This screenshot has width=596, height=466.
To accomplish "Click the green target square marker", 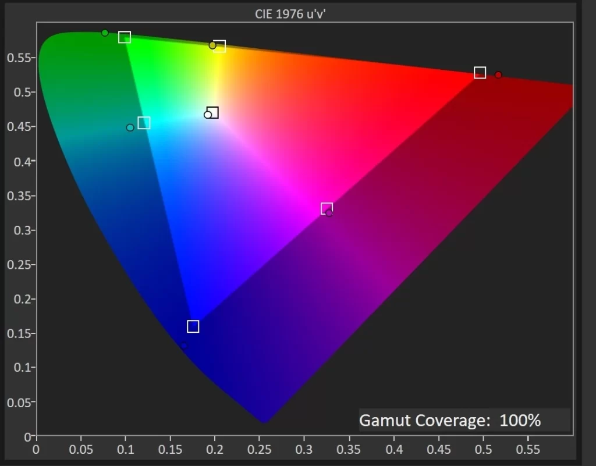I will 125,37.
